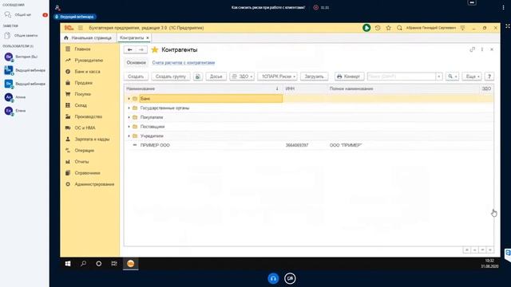
Task: Open the Производство section in sidebar
Action: tap(89, 116)
